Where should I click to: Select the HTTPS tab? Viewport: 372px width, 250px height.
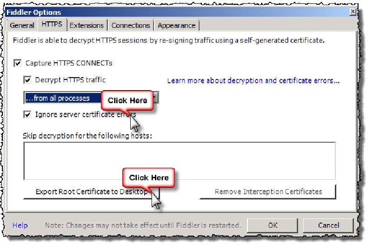[52, 25]
